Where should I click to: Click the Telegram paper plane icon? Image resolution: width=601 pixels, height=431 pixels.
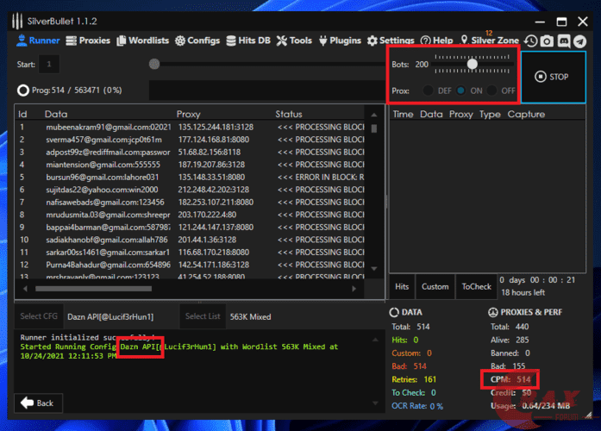coord(579,41)
